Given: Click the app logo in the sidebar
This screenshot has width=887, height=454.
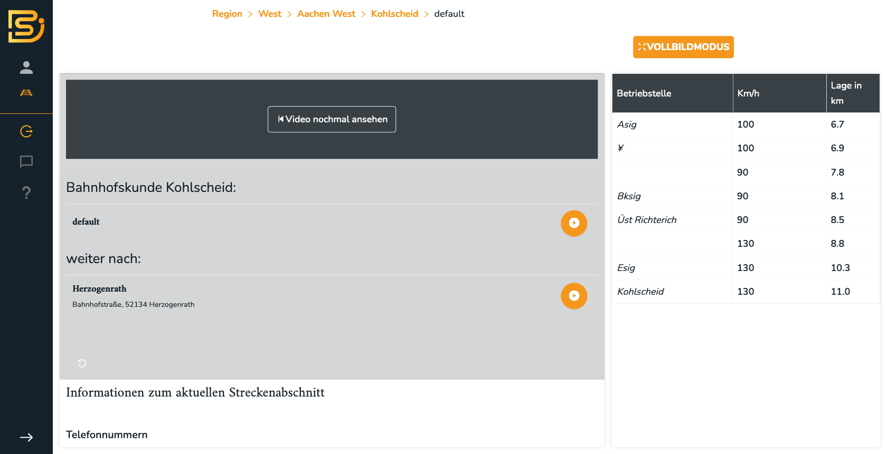Looking at the screenshot, I should (x=26, y=26).
